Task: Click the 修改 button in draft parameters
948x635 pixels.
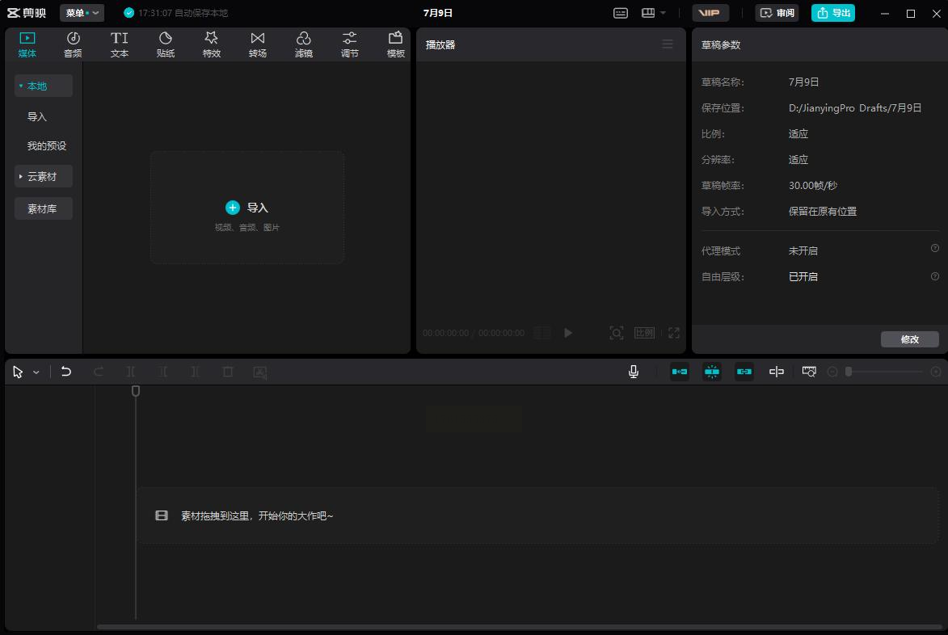Action: [x=909, y=339]
